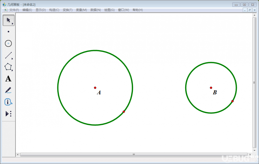Click the vertical scrollbar up arrow
This screenshot has width=259, height=164.
tap(255, 15)
